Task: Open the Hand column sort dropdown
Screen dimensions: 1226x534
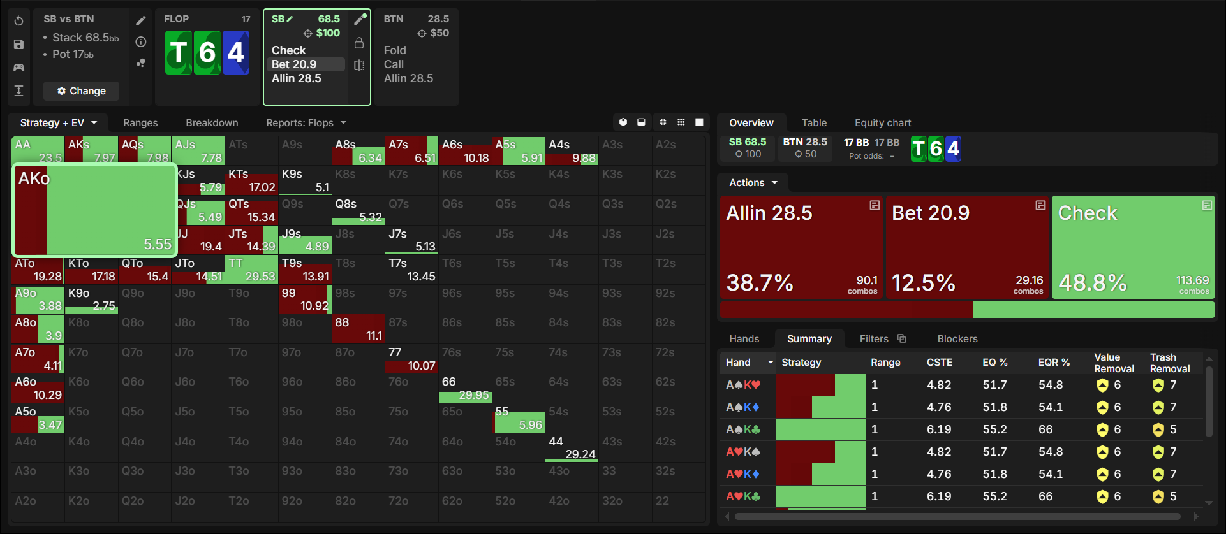Action: [x=771, y=363]
